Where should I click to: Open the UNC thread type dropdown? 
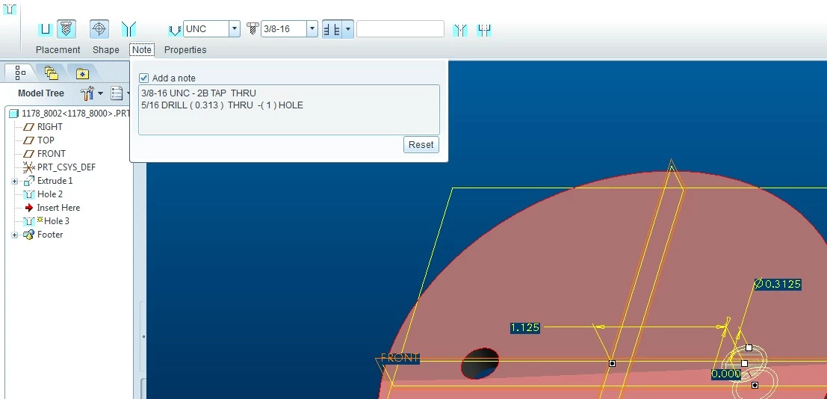234,29
